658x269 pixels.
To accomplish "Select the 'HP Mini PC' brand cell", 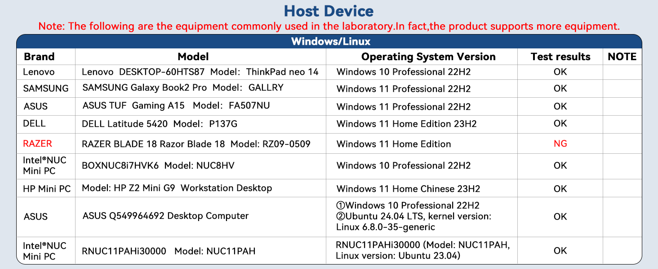I will (x=47, y=189).
